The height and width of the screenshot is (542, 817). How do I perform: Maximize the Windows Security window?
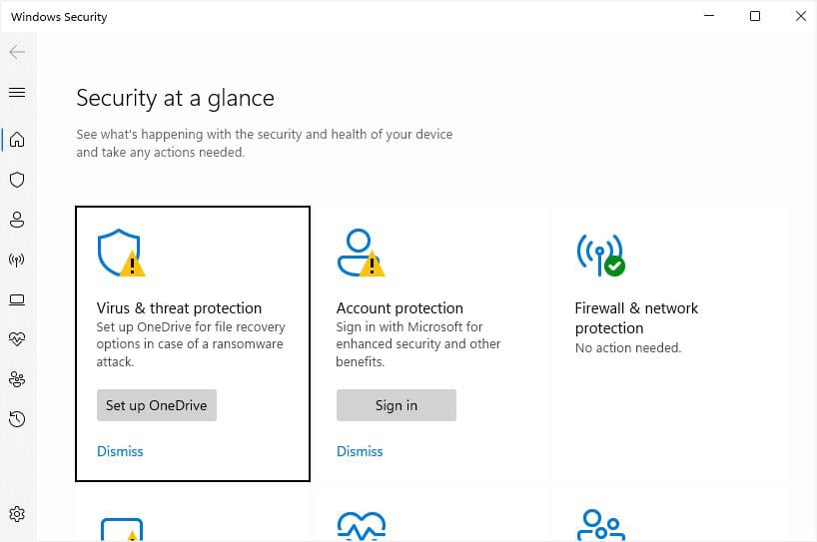tap(754, 16)
